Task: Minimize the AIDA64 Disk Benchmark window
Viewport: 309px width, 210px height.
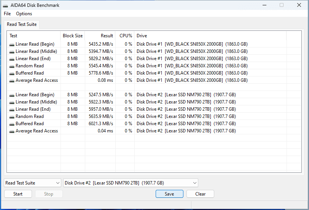Action: (x=264, y=5)
